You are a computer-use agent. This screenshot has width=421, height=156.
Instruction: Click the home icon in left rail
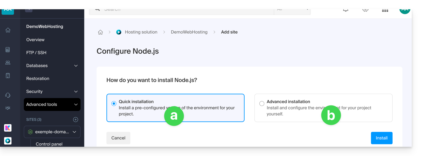point(8,30)
